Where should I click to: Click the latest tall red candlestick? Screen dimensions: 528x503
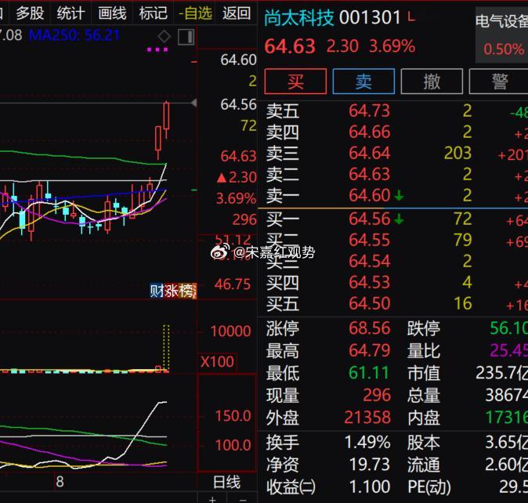[x=166, y=116]
